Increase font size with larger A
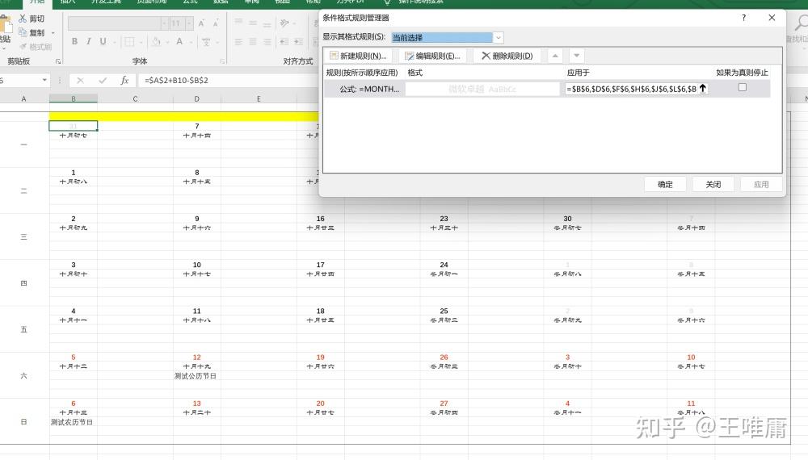Viewport: 808px width, 460px height. [x=201, y=23]
